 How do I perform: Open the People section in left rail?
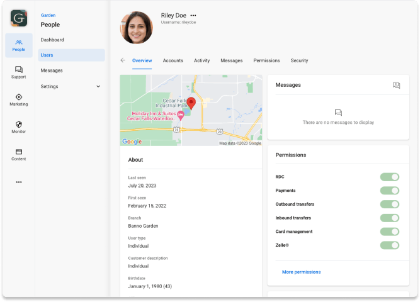click(x=18, y=45)
